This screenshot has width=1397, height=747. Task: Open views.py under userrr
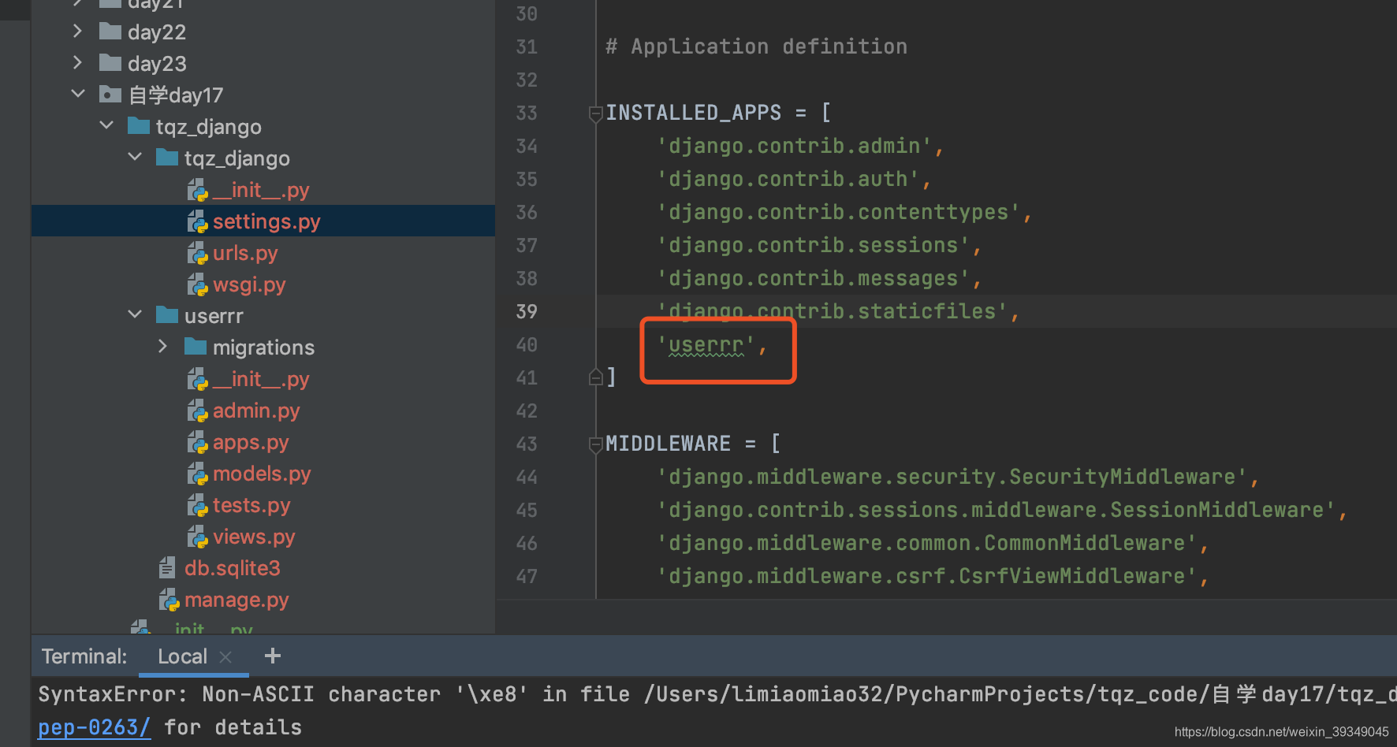254,537
